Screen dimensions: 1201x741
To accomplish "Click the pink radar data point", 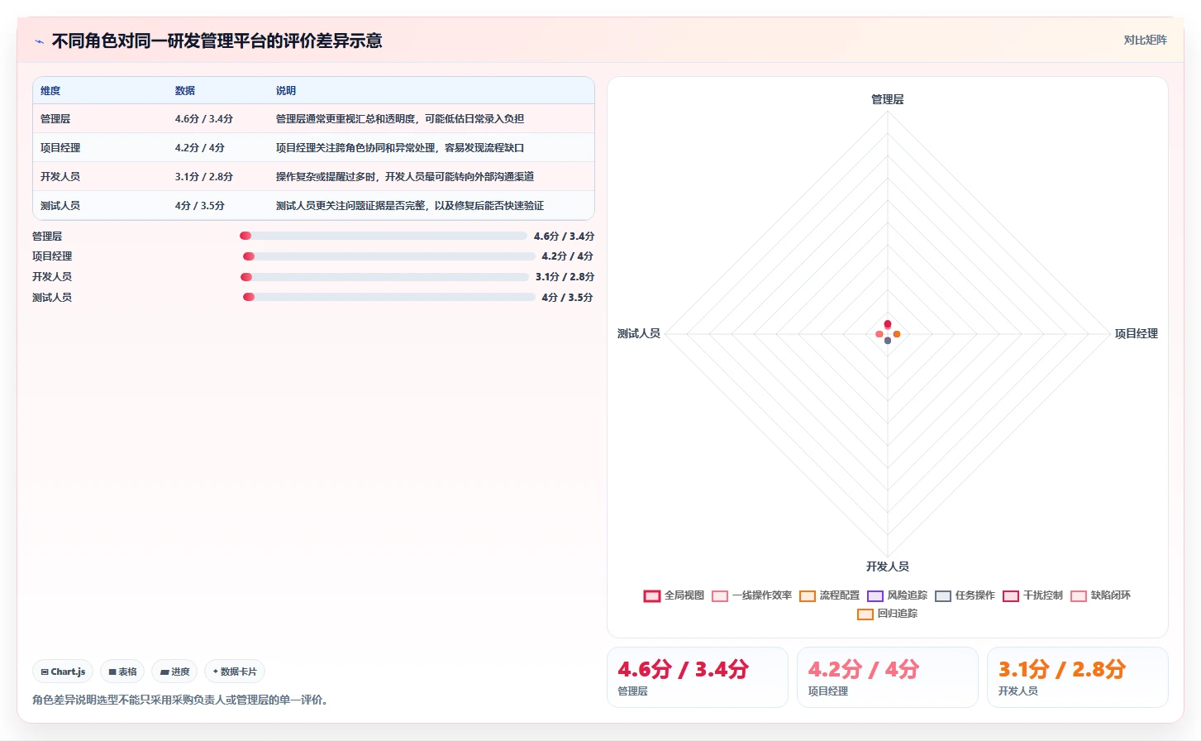I will pyautogui.click(x=879, y=334).
